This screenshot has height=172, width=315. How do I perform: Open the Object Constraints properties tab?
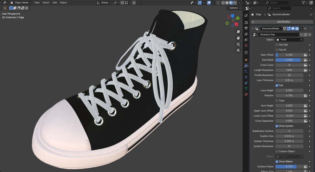(x=246, y=83)
